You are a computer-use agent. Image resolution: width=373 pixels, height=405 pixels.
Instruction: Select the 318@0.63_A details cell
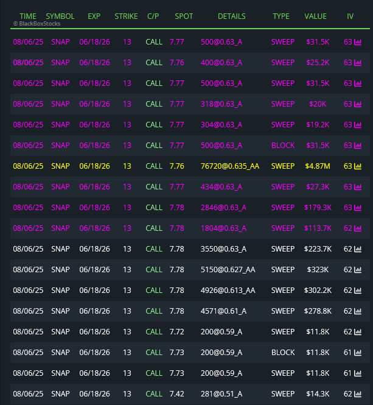pyautogui.click(x=221, y=104)
